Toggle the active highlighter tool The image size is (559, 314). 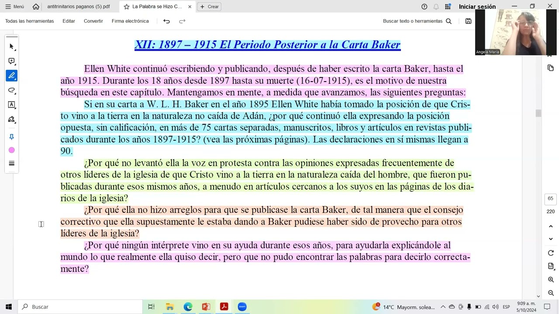12,75
